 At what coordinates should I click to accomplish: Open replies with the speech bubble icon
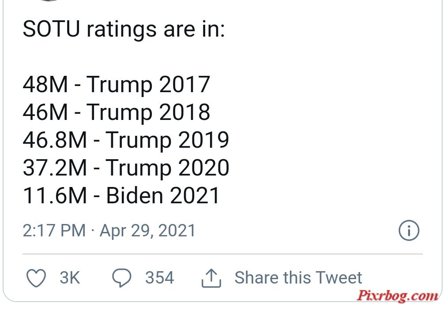[122, 277]
